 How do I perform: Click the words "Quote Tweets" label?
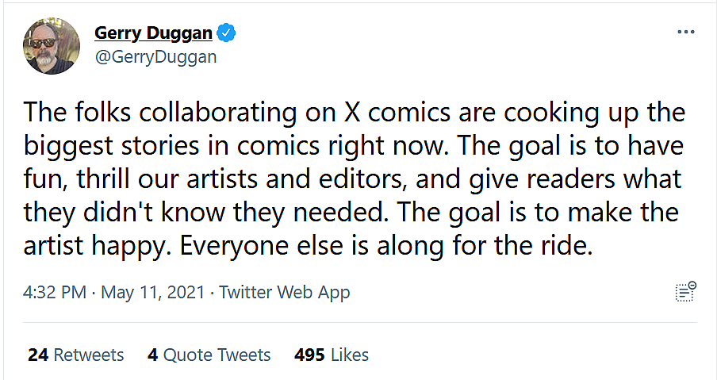coord(217,355)
